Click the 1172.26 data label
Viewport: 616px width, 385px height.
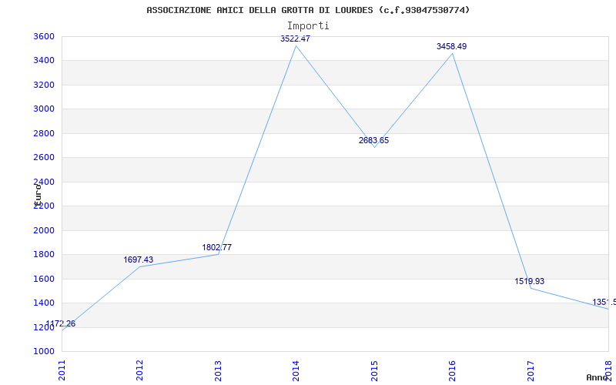click(x=61, y=323)
